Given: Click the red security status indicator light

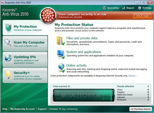Looking at the screenshot, I should coord(48,15).
